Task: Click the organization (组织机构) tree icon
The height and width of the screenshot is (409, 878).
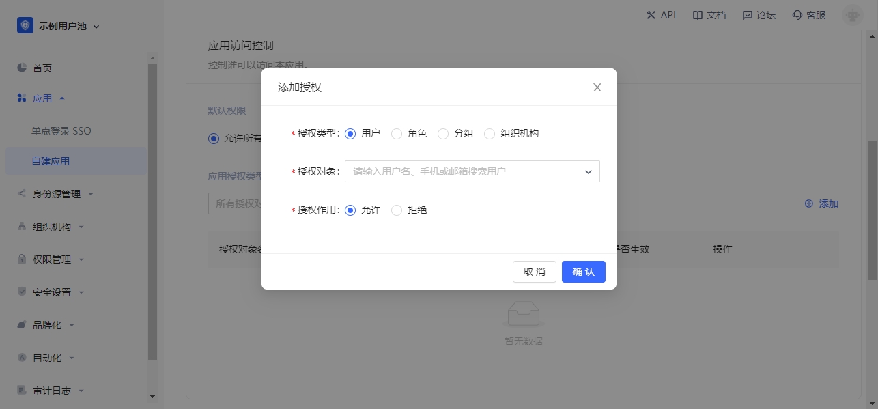Action: click(x=22, y=227)
